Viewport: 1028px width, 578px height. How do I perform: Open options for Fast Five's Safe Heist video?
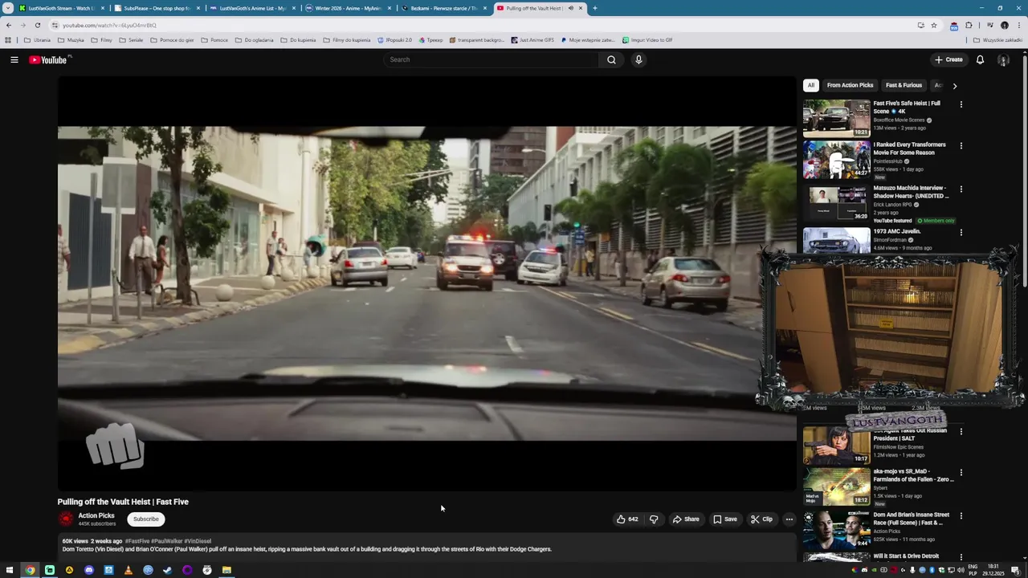[x=961, y=104]
